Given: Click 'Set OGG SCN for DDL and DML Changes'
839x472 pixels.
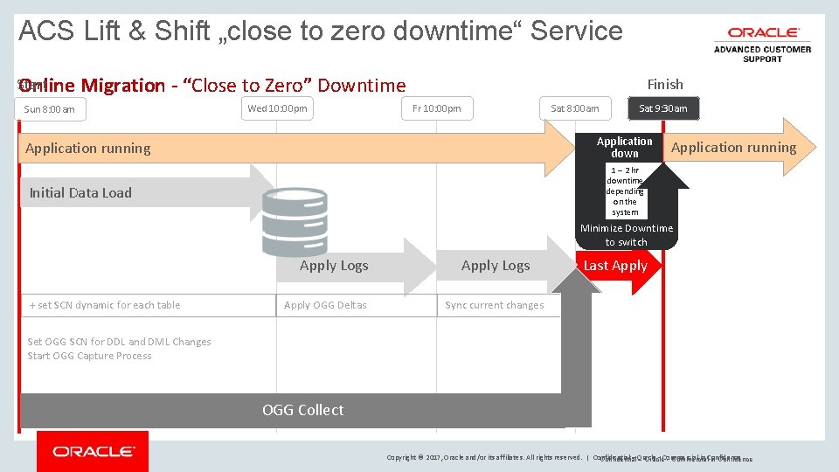Looking at the screenshot, I should point(120,342).
